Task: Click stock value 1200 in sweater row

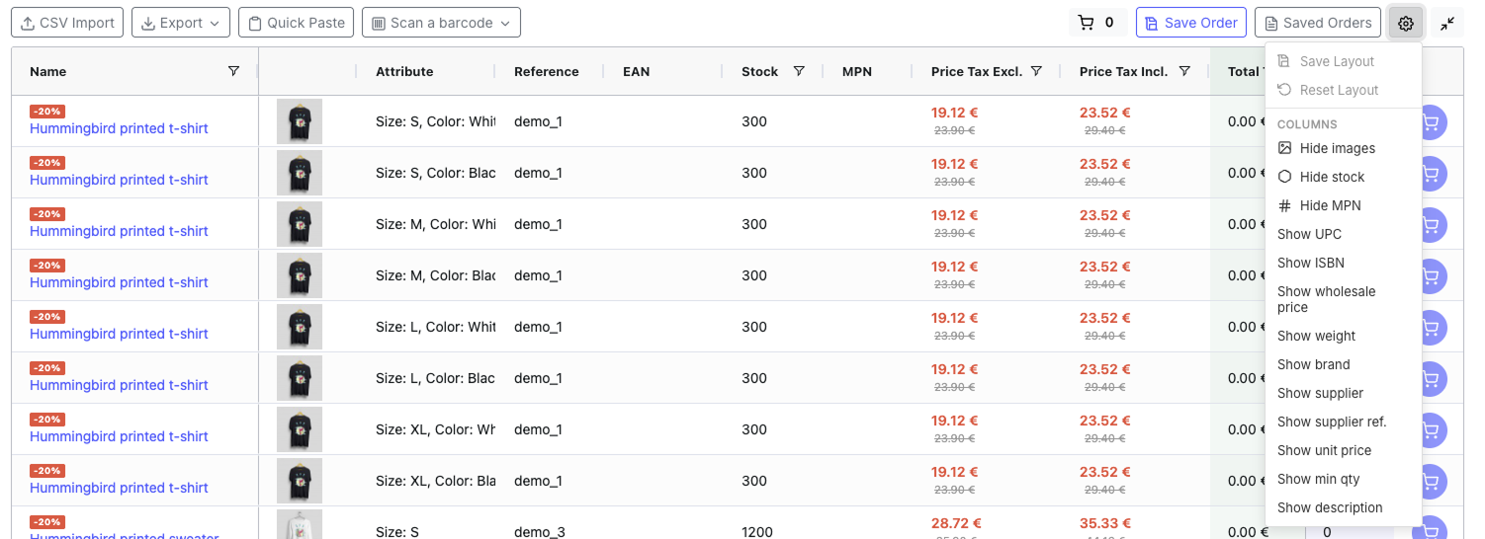Action: (757, 531)
